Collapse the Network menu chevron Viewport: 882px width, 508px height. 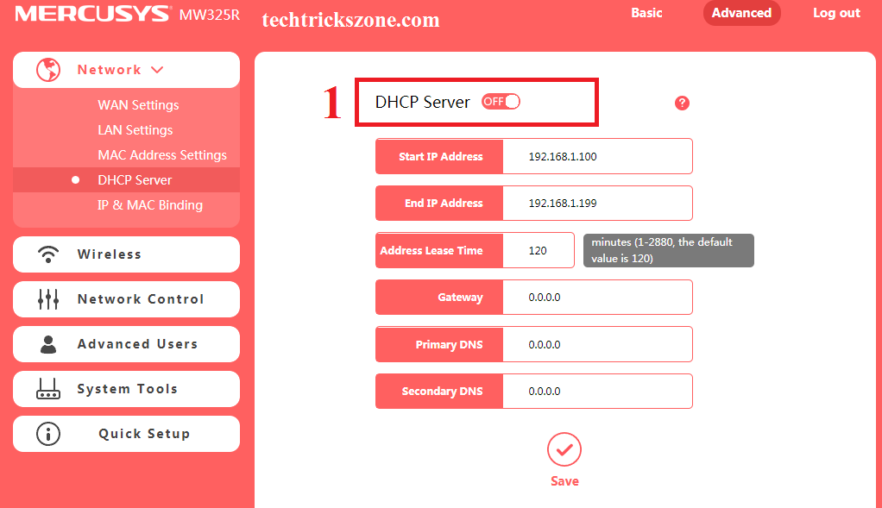(x=157, y=70)
